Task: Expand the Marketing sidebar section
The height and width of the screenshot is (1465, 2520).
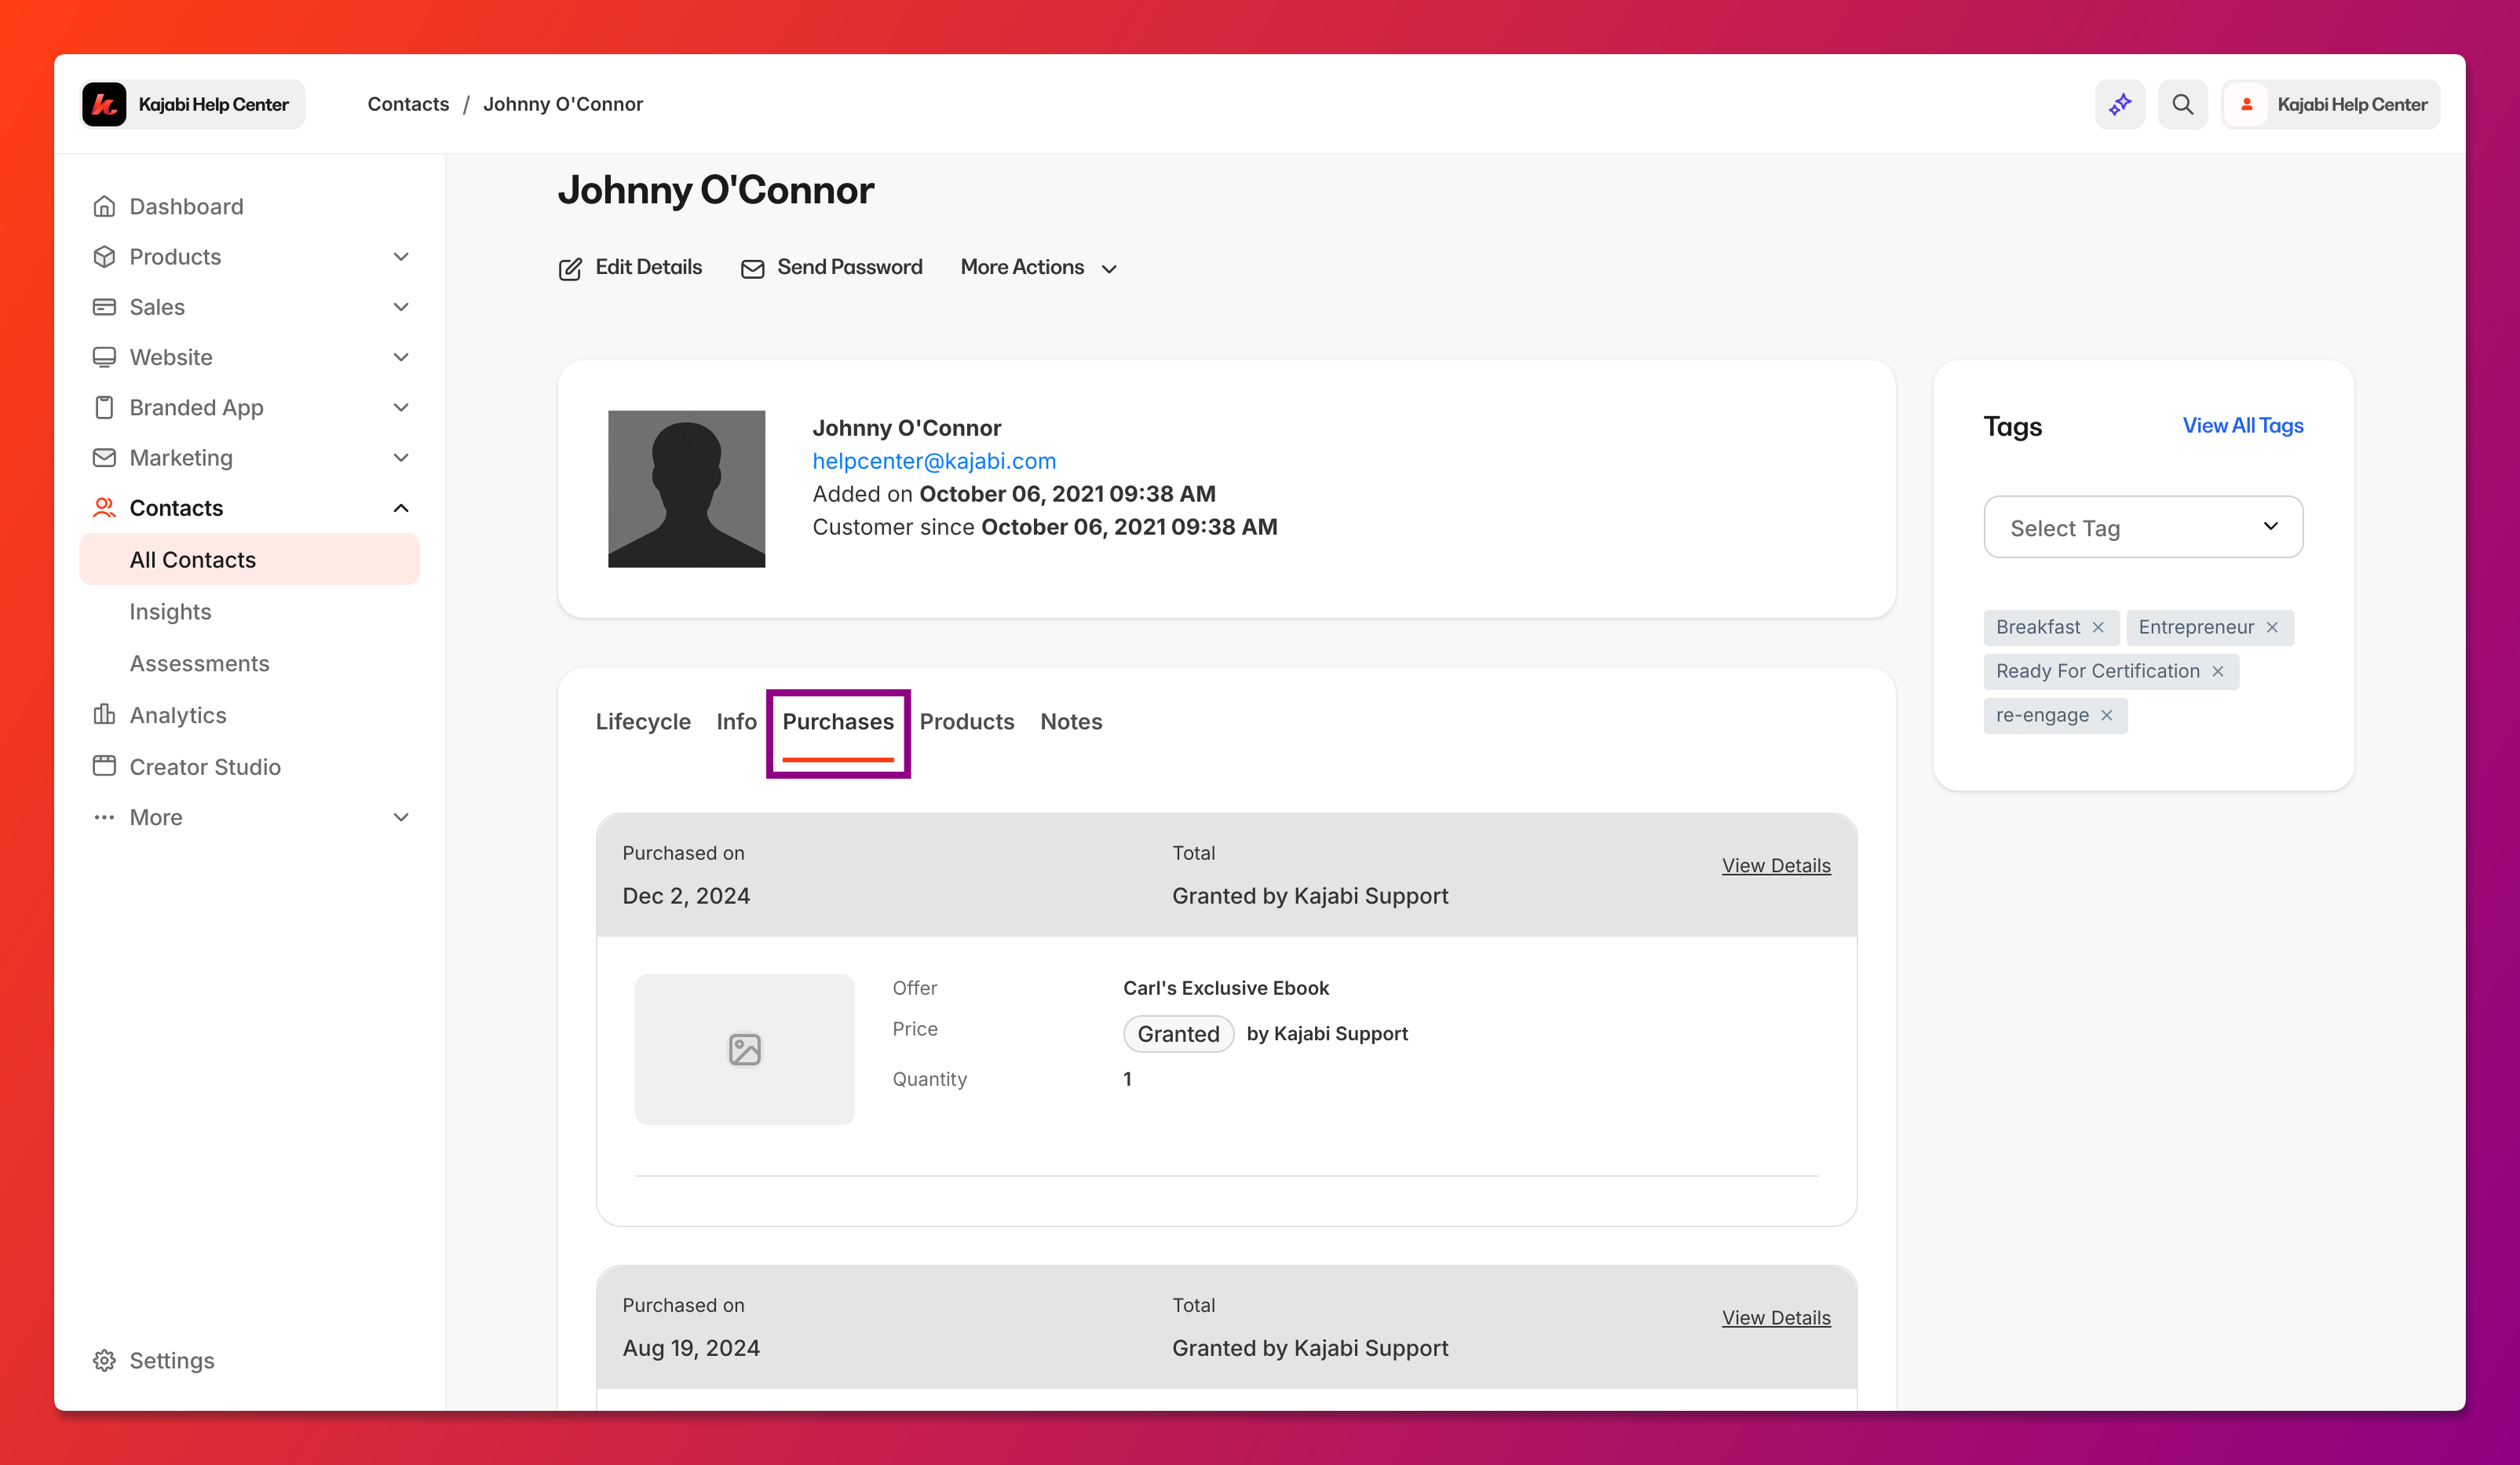Action: 401,457
